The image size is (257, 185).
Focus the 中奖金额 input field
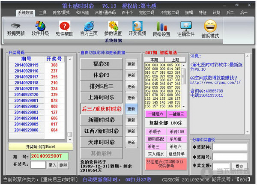(x=221, y=166)
